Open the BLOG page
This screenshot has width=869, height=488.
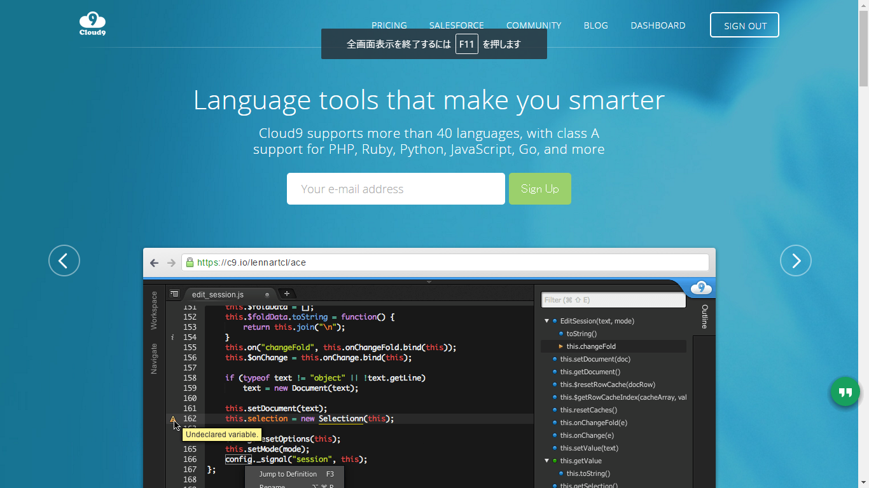[596, 25]
